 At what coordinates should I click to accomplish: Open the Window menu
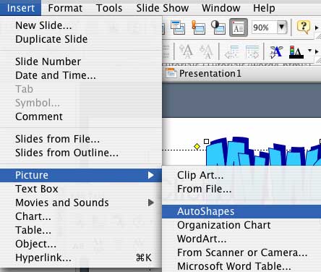pyautogui.click(x=221, y=8)
